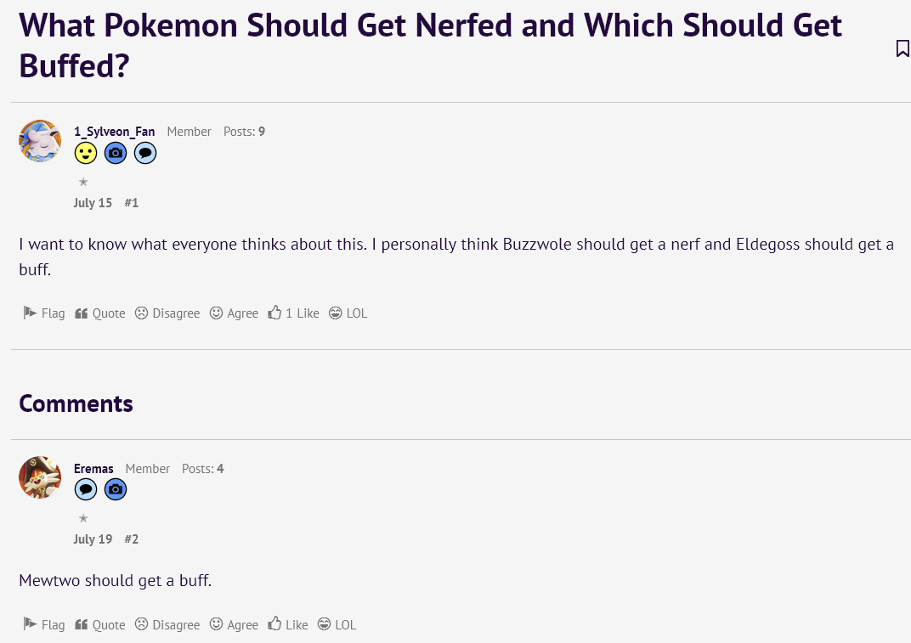Disagree with the first post
The height and width of the screenshot is (643, 911).
(167, 313)
